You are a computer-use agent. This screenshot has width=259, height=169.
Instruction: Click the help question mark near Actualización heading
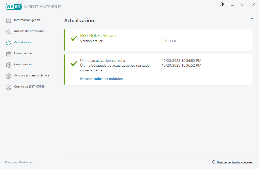tap(252, 20)
